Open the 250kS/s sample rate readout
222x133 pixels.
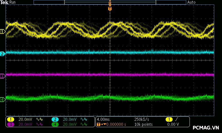tap(142, 119)
